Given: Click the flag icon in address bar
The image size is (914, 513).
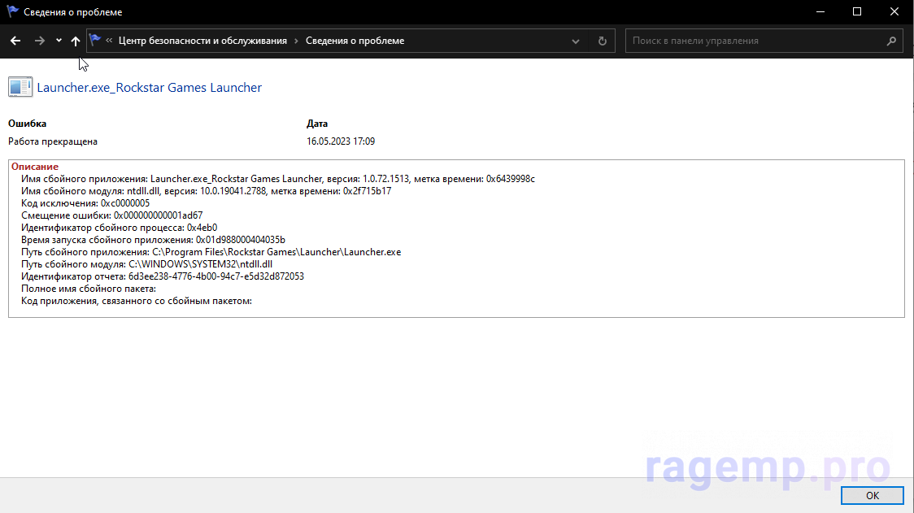Looking at the screenshot, I should coord(95,40).
